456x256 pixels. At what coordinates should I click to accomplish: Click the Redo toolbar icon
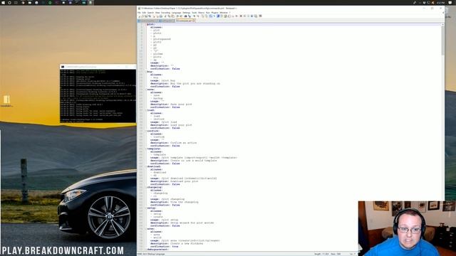(181, 16)
